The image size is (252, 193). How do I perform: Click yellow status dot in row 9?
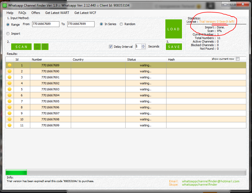pyautogui.click(x=10, y=113)
